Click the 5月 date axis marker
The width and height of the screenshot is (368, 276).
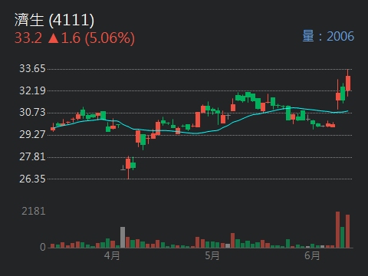click(212, 255)
